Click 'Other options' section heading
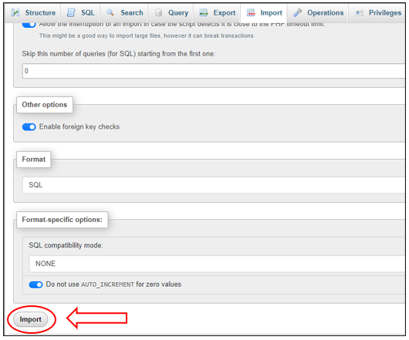 45,105
